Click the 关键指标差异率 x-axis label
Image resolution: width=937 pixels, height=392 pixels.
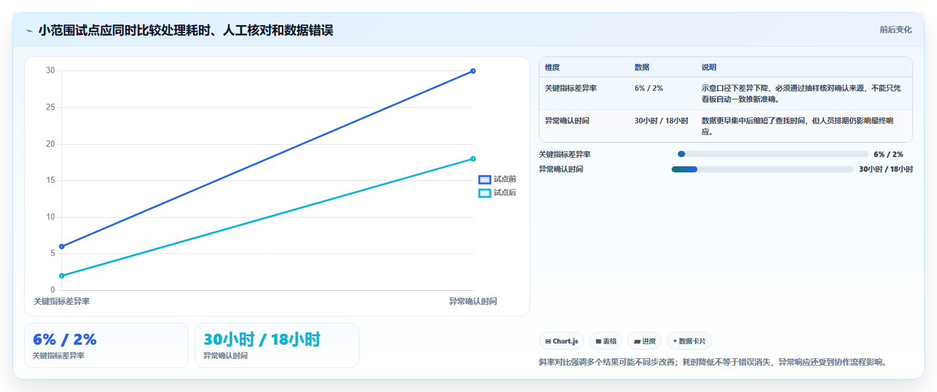click(x=61, y=302)
